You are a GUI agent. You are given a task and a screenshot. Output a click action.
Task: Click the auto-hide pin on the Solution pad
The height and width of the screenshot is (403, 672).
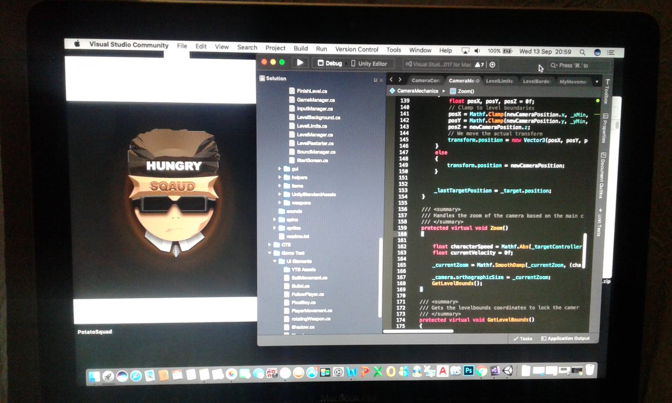click(x=376, y=79)
